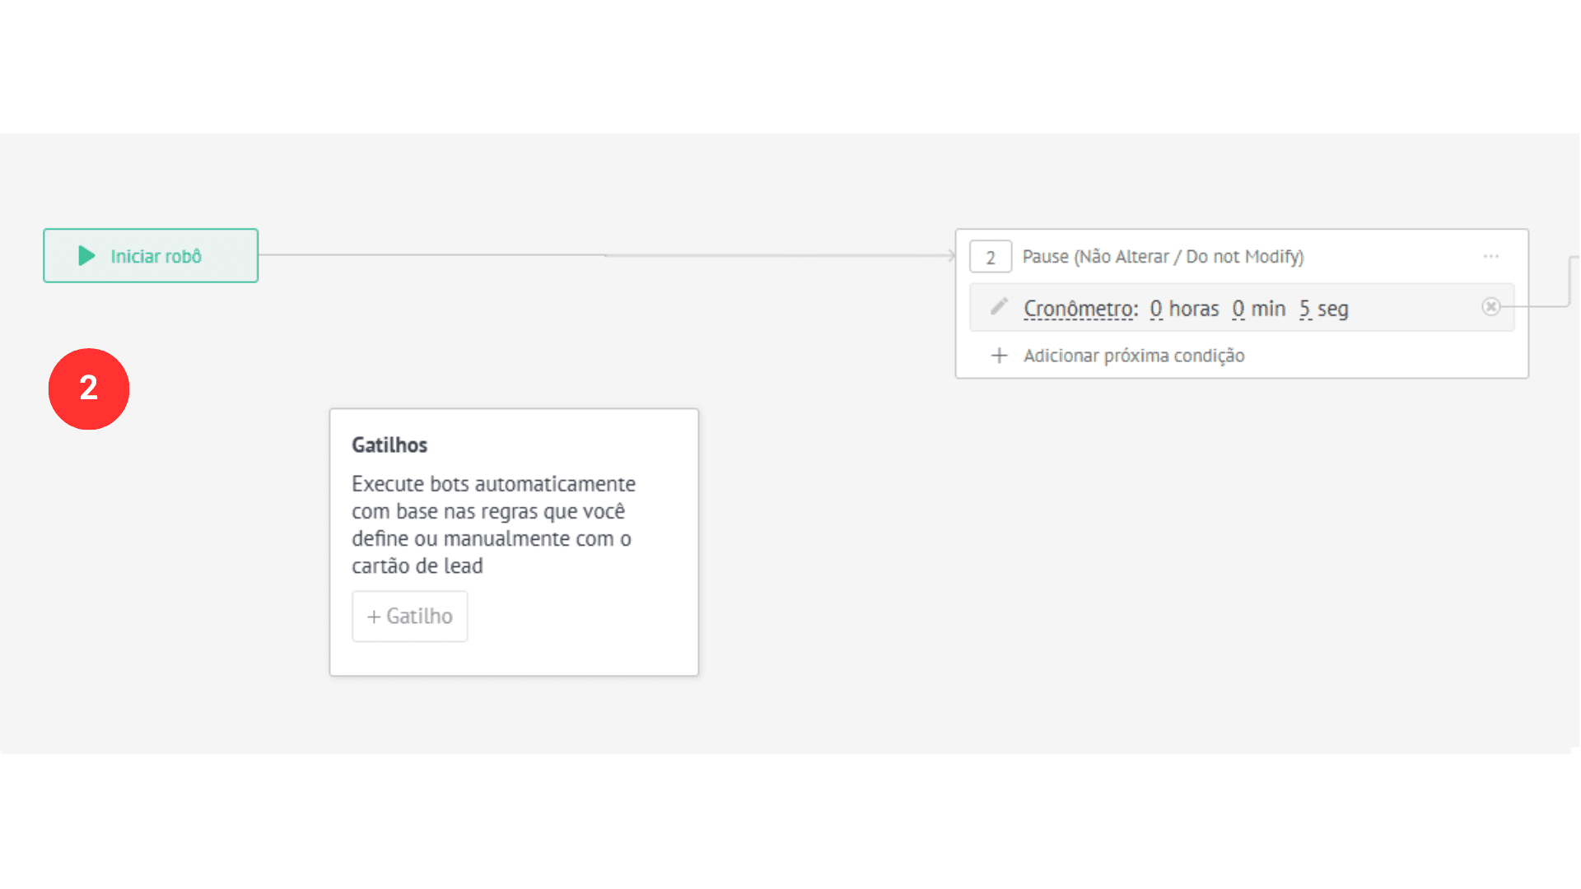1581x889 pixels.
Task: Click the pencil edit icon beside Cronômetro
Action: click(x=999, y=307)
